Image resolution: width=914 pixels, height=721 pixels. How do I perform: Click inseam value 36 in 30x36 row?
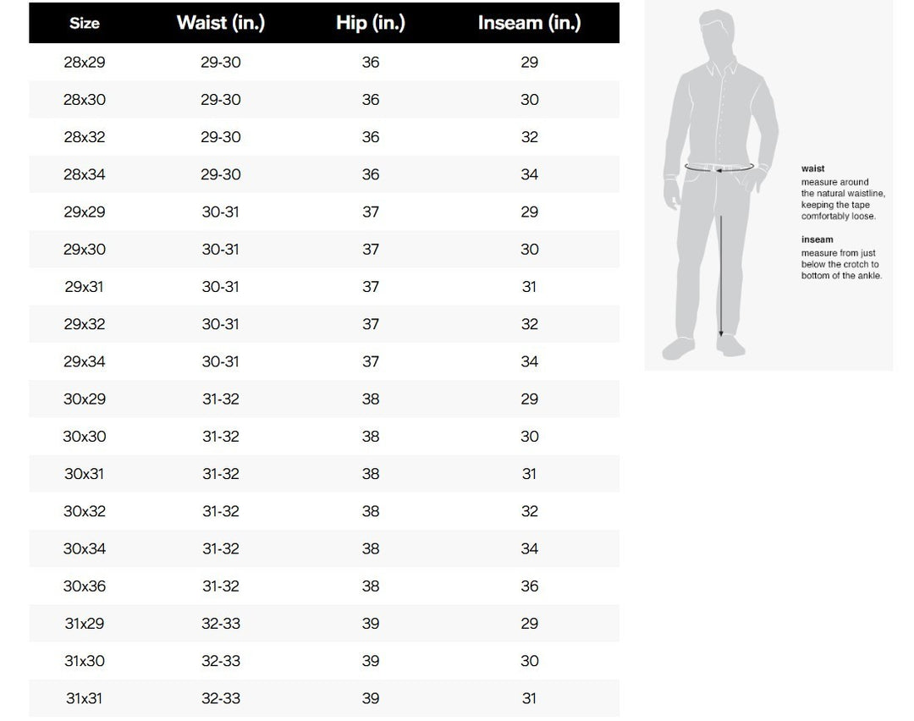click(529, 586)
